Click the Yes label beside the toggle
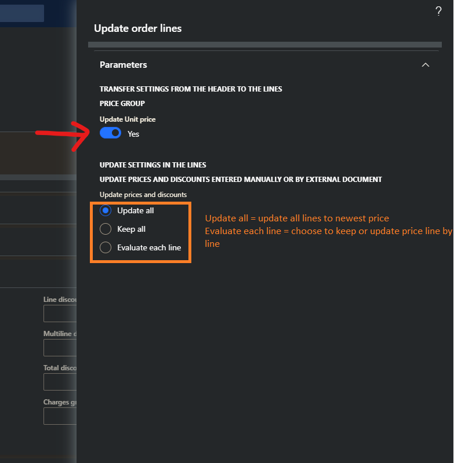 [x=133, y=134]
